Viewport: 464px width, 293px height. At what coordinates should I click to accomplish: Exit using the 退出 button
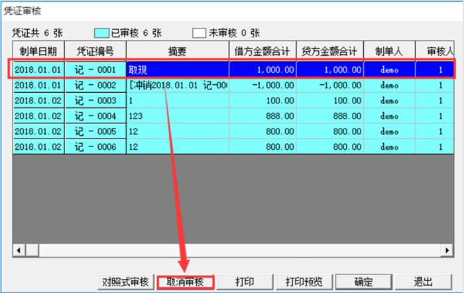(423, 282)
